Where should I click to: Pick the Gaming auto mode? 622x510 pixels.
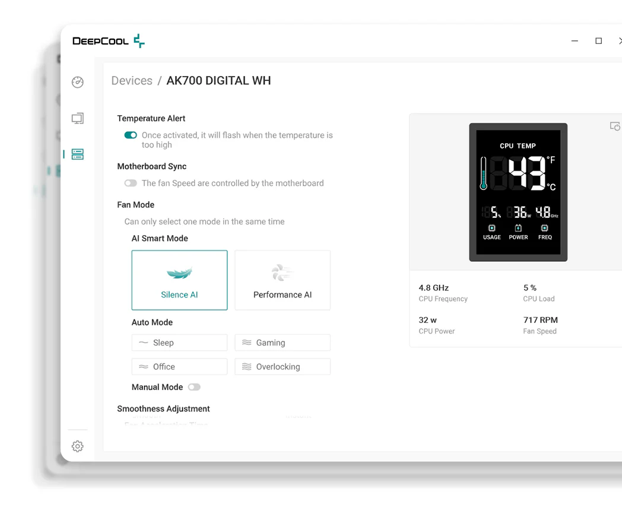pos(283,343)
